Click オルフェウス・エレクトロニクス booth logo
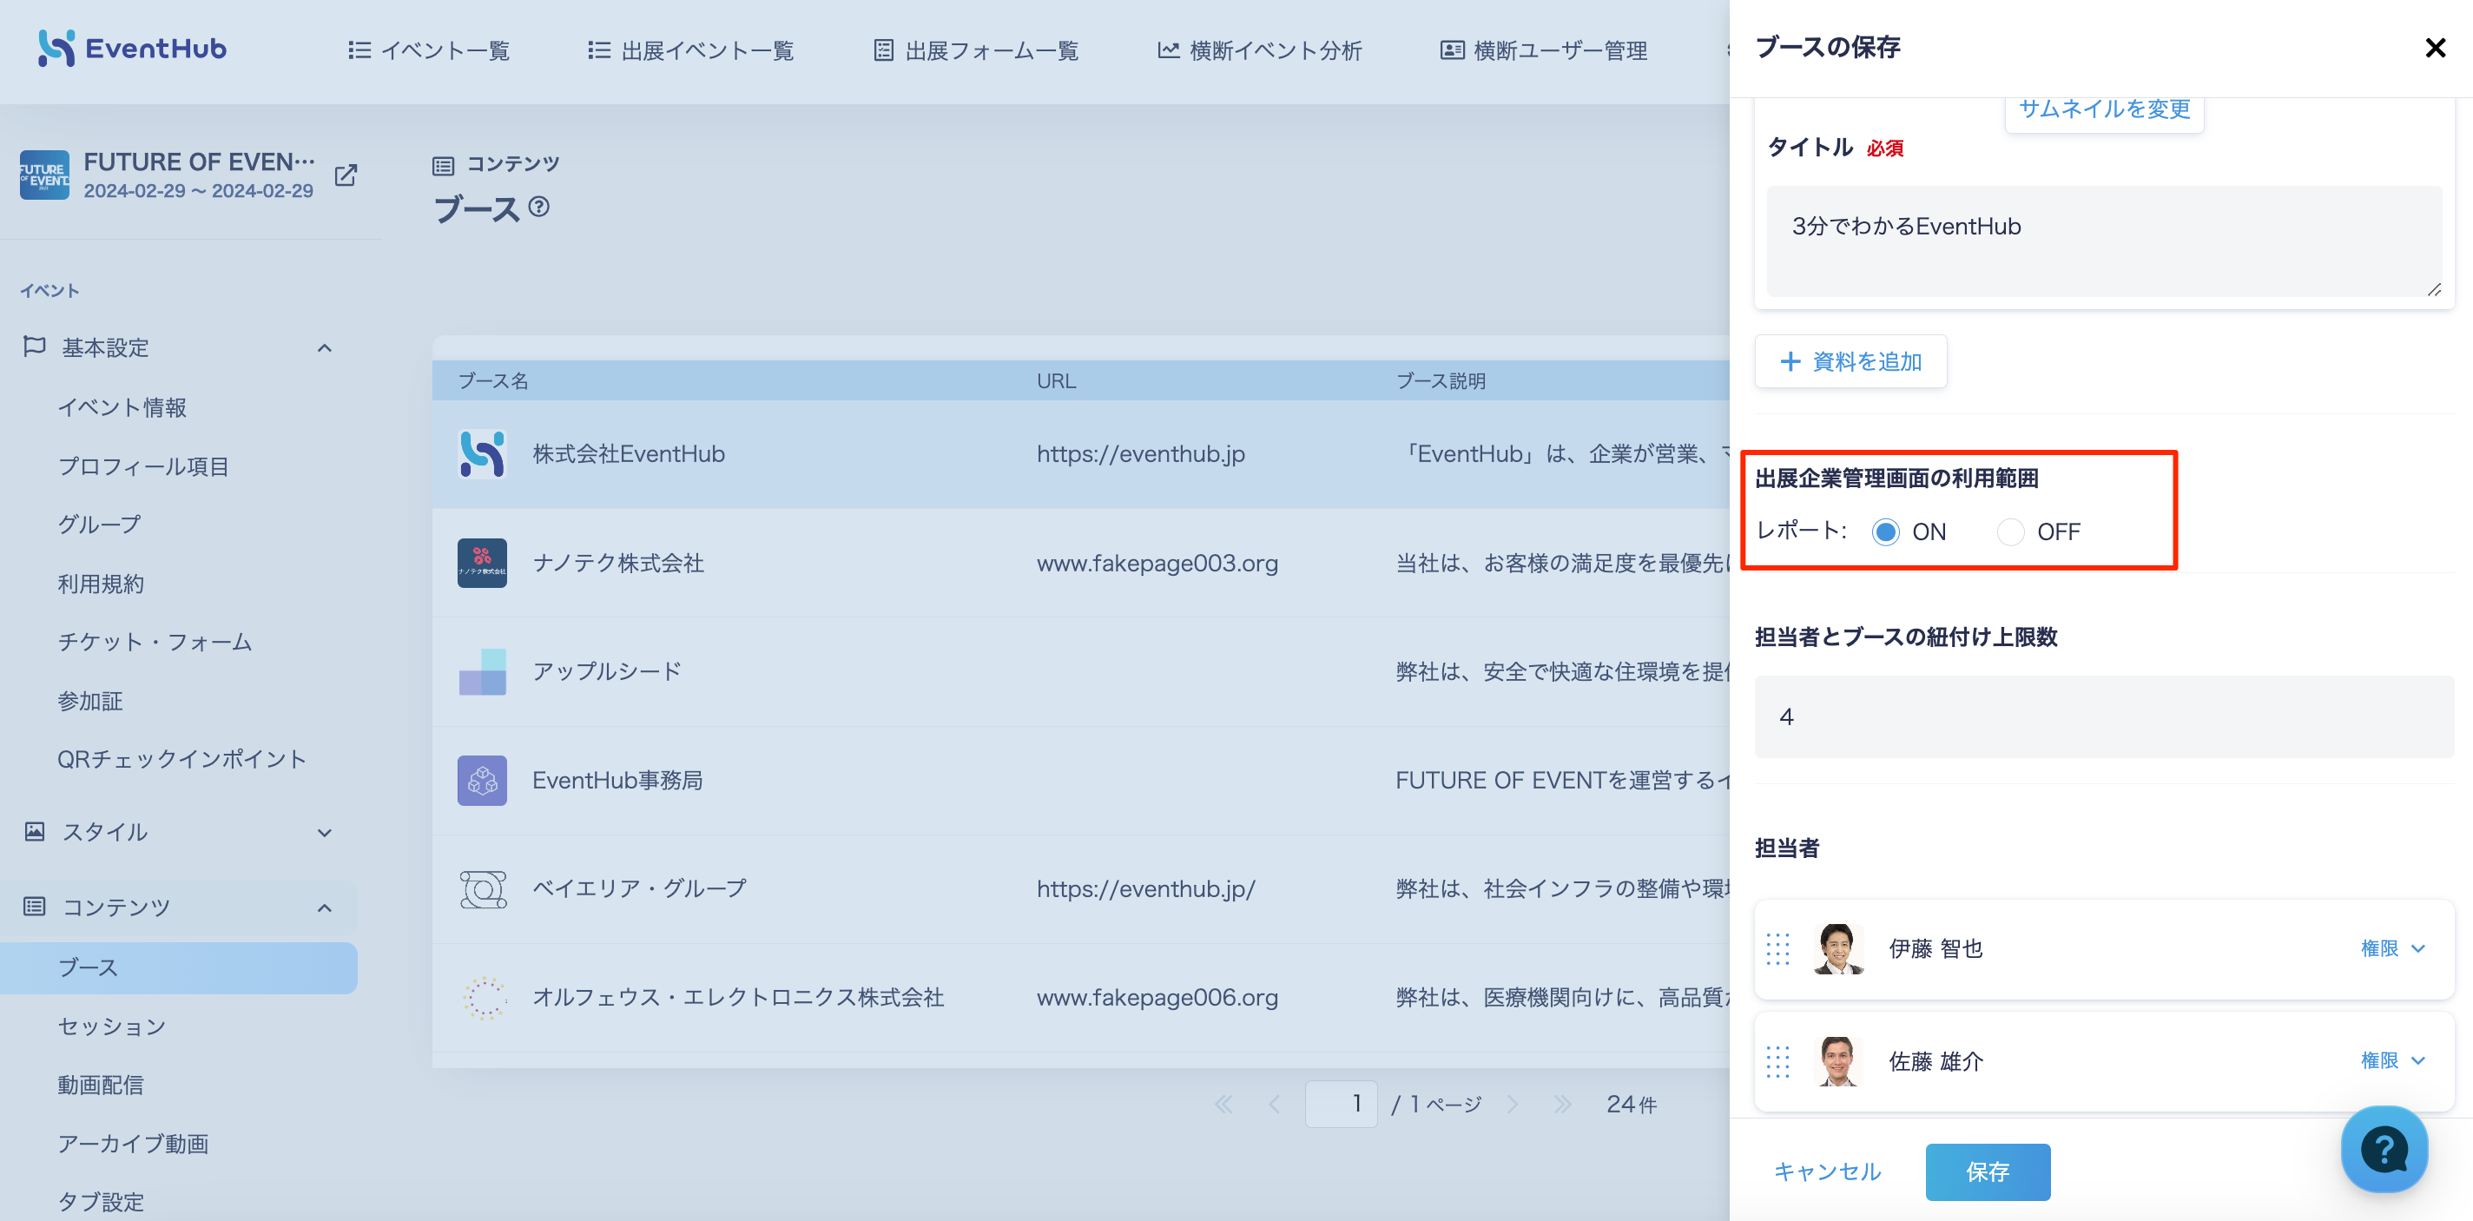The height and width of the screenshot is (1221, 2473). click(x=482, y=997)
